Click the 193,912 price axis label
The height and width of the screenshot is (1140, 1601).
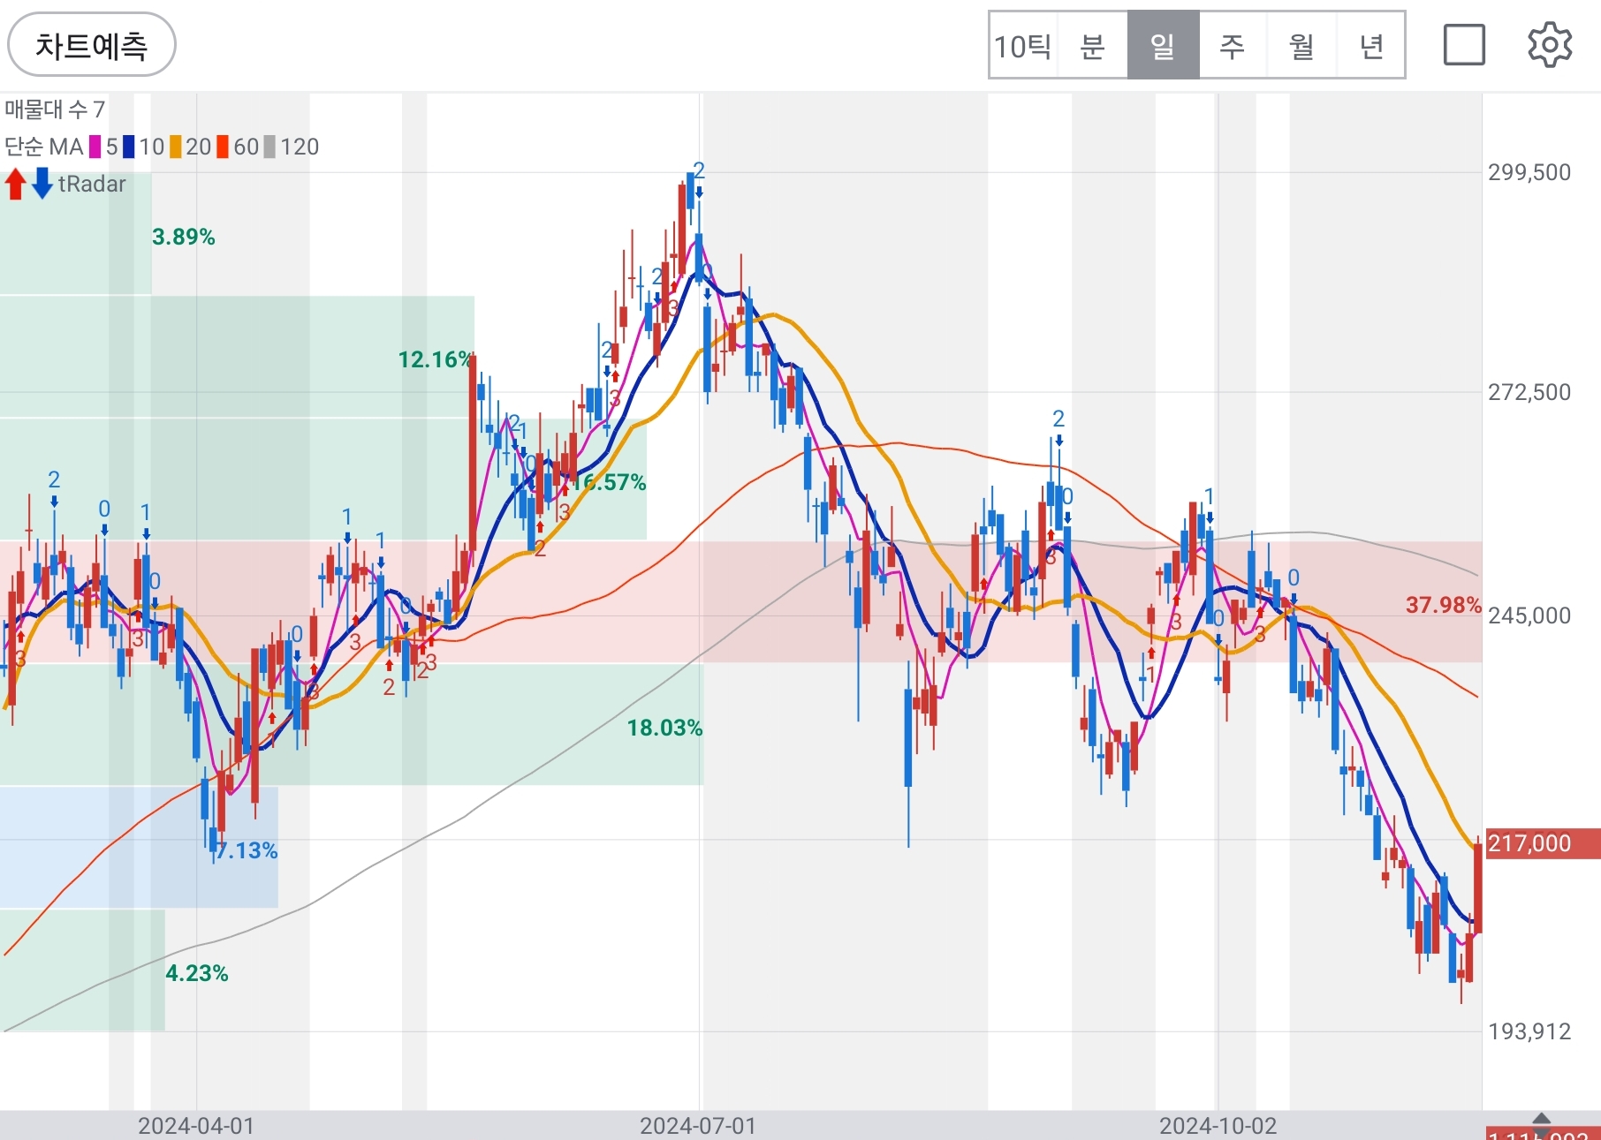coord(1529,1031)
